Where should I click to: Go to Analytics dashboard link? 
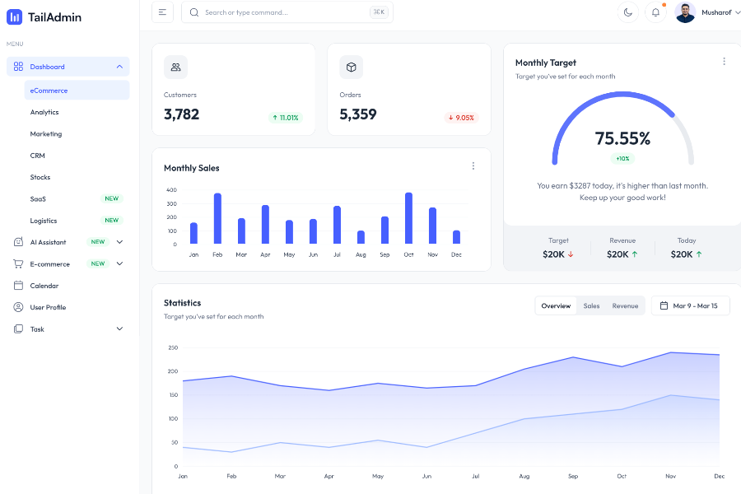click(44, 112)
